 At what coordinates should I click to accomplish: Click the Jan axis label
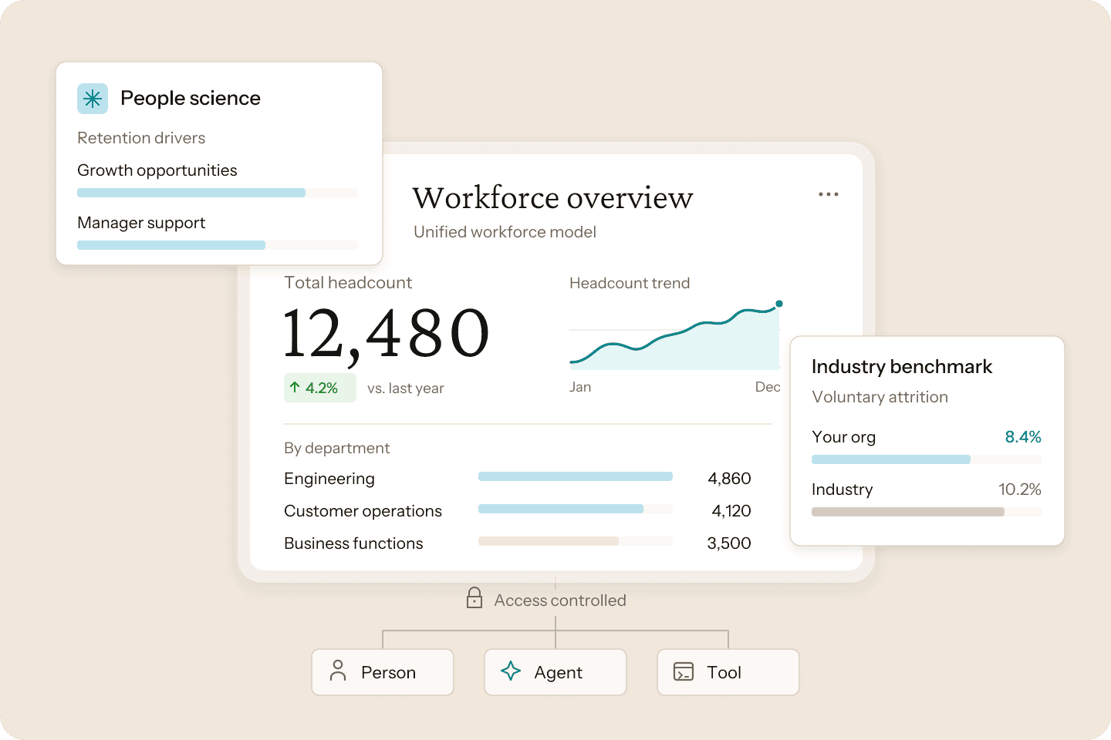[x=580, y=387]
